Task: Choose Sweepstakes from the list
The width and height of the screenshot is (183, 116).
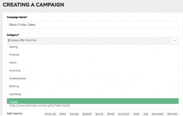Action: tap(93, 79)
